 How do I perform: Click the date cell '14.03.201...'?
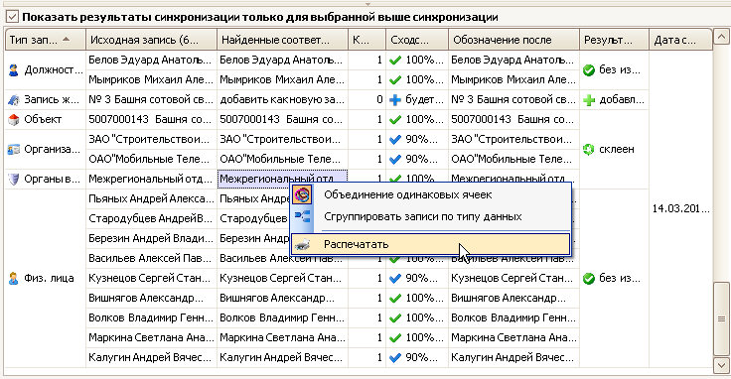(680, 209)
